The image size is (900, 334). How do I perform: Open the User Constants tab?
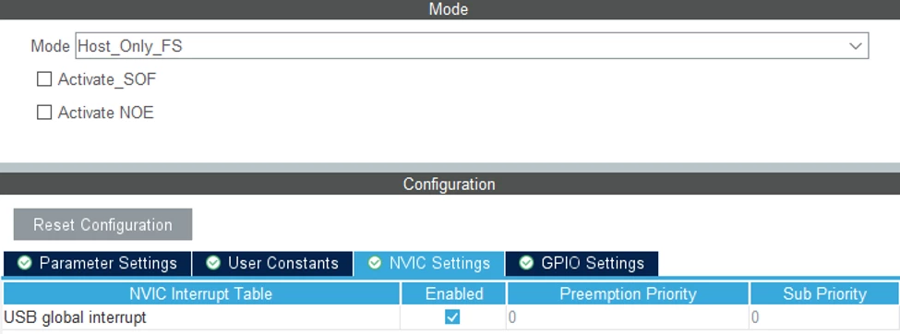[x=272, y=263]
